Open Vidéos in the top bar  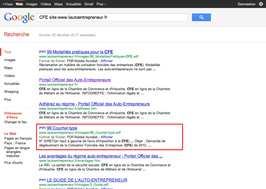[x=46, y=4]
